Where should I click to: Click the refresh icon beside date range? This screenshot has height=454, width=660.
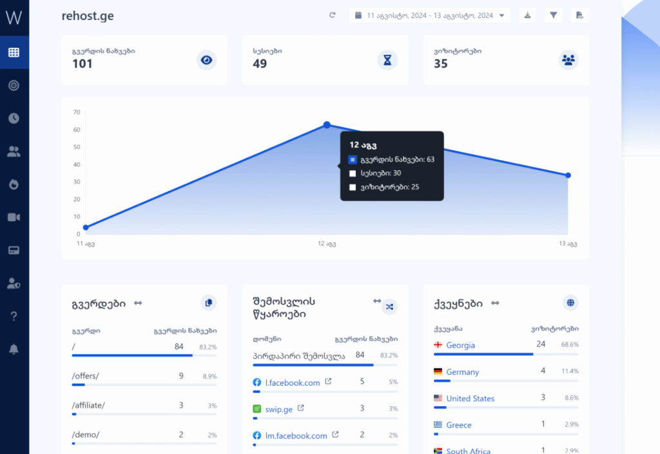coord(333,15)
